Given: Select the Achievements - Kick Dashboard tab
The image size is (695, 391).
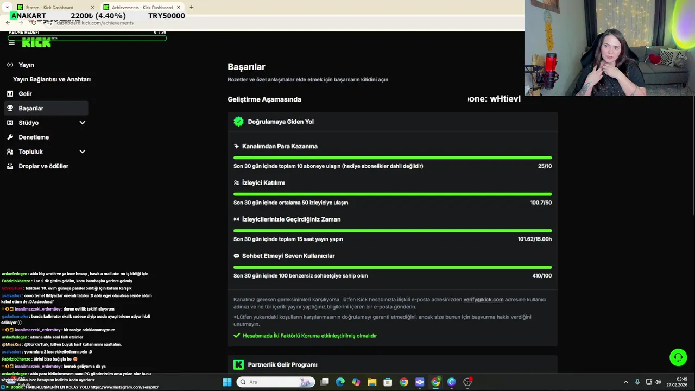Looking at the screenshot, I should click(141, 8).
